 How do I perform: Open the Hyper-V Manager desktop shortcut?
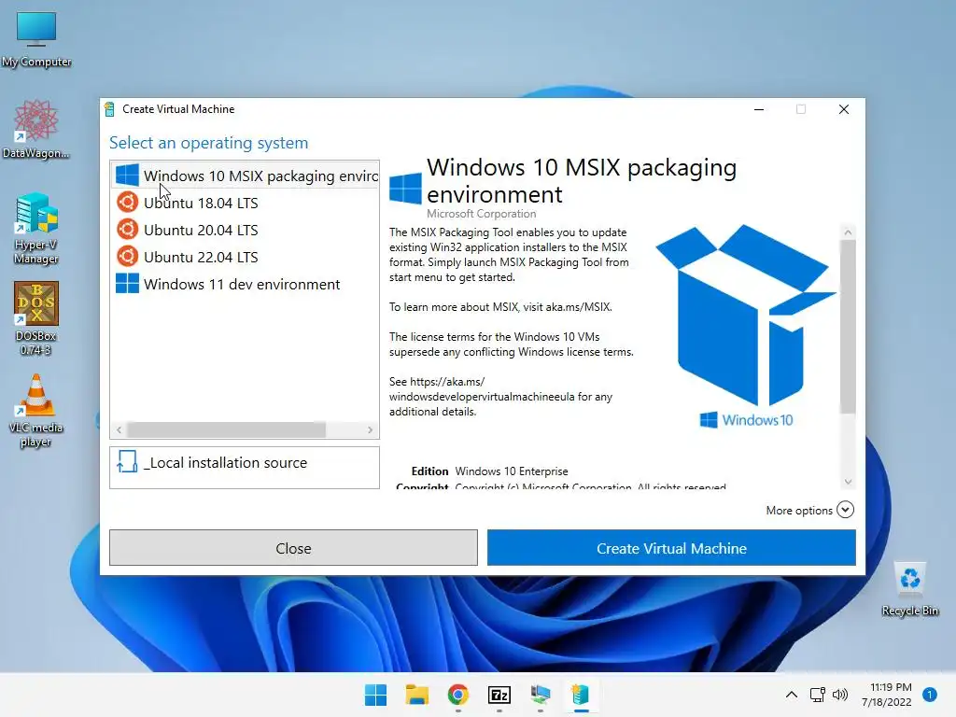click(36, 228)
